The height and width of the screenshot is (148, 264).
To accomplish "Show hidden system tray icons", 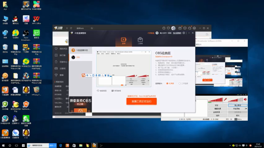I will [x=230, y=146].
